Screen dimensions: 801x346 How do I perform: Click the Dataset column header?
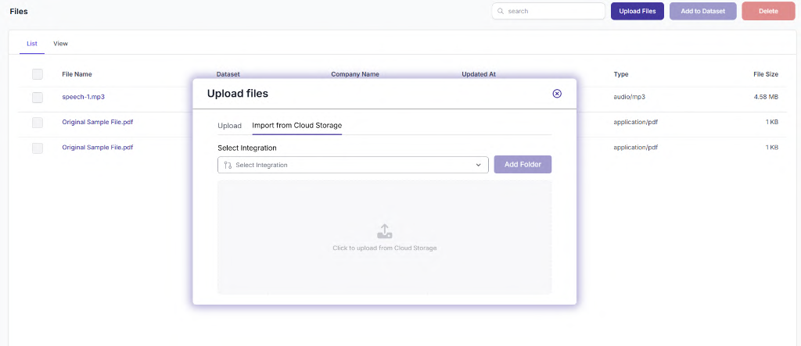pos(228,74)
